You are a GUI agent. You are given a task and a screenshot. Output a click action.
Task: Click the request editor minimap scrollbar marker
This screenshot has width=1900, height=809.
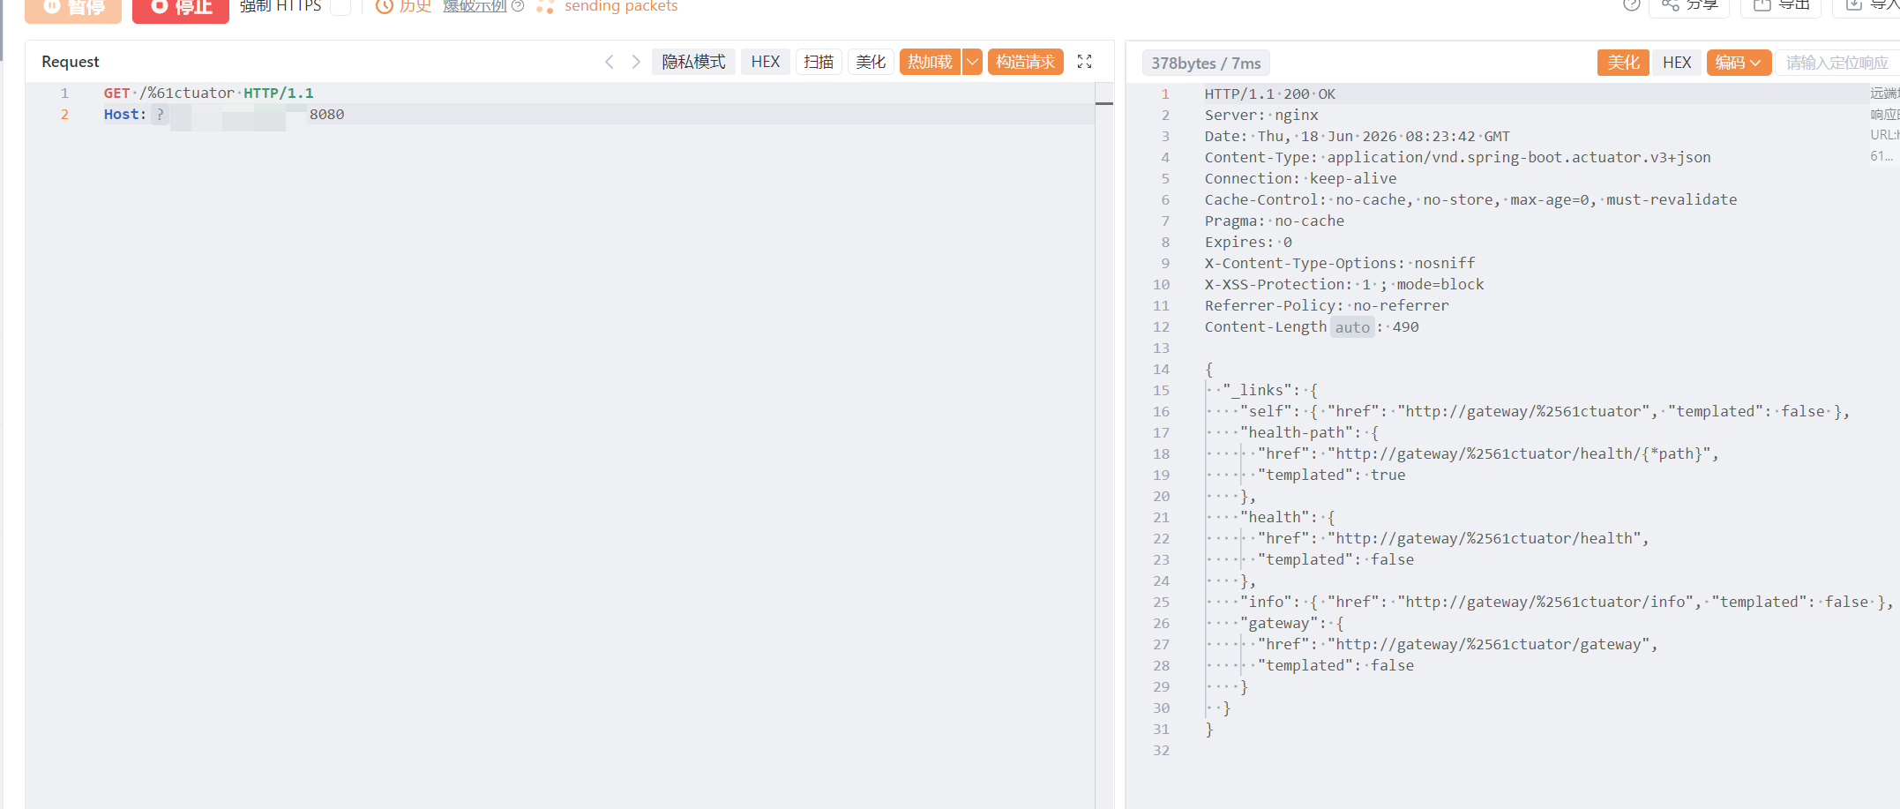(1104, 103)
